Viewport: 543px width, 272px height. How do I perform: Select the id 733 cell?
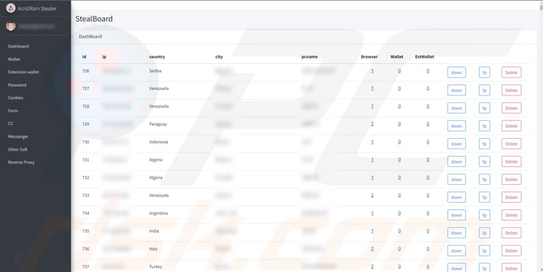[x=85, y=195]
